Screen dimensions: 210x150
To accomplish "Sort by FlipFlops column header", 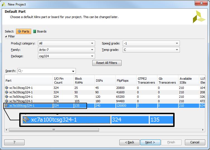I will tap(126, 81).
